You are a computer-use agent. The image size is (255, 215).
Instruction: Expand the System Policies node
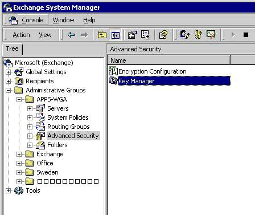point(30,117)
